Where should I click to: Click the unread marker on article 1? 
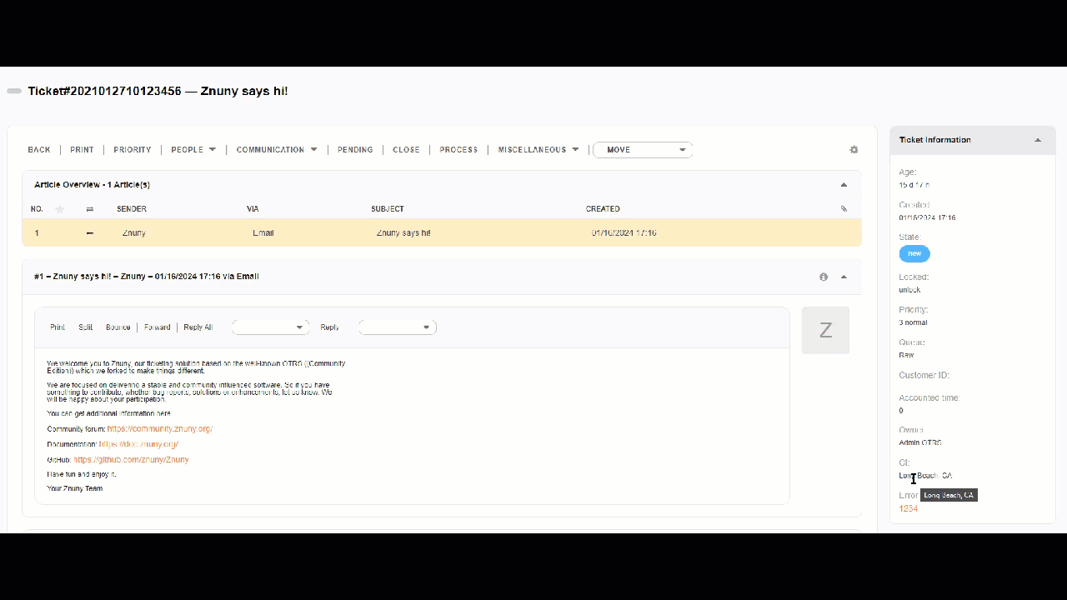click(90, 232)
